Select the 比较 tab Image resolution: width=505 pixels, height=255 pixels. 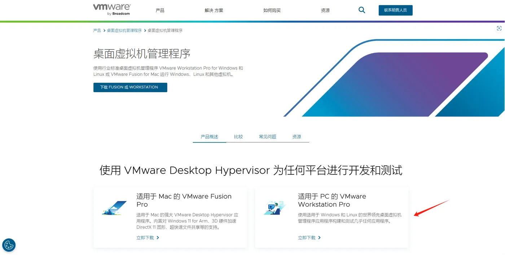tap(238, 137)
